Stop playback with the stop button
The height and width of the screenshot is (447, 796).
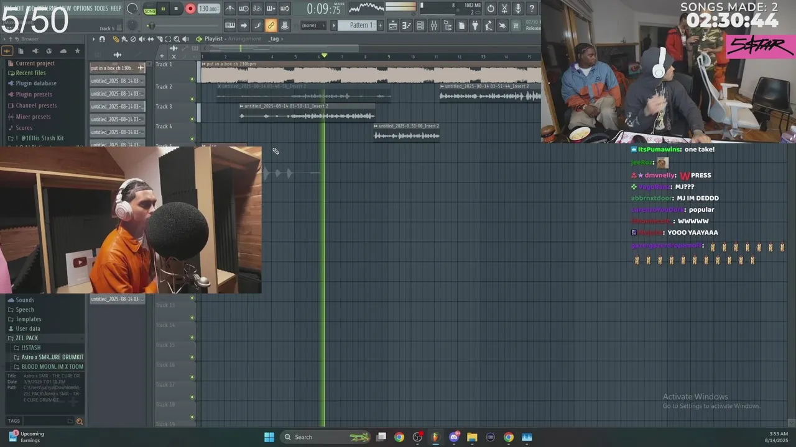[177, 9]
